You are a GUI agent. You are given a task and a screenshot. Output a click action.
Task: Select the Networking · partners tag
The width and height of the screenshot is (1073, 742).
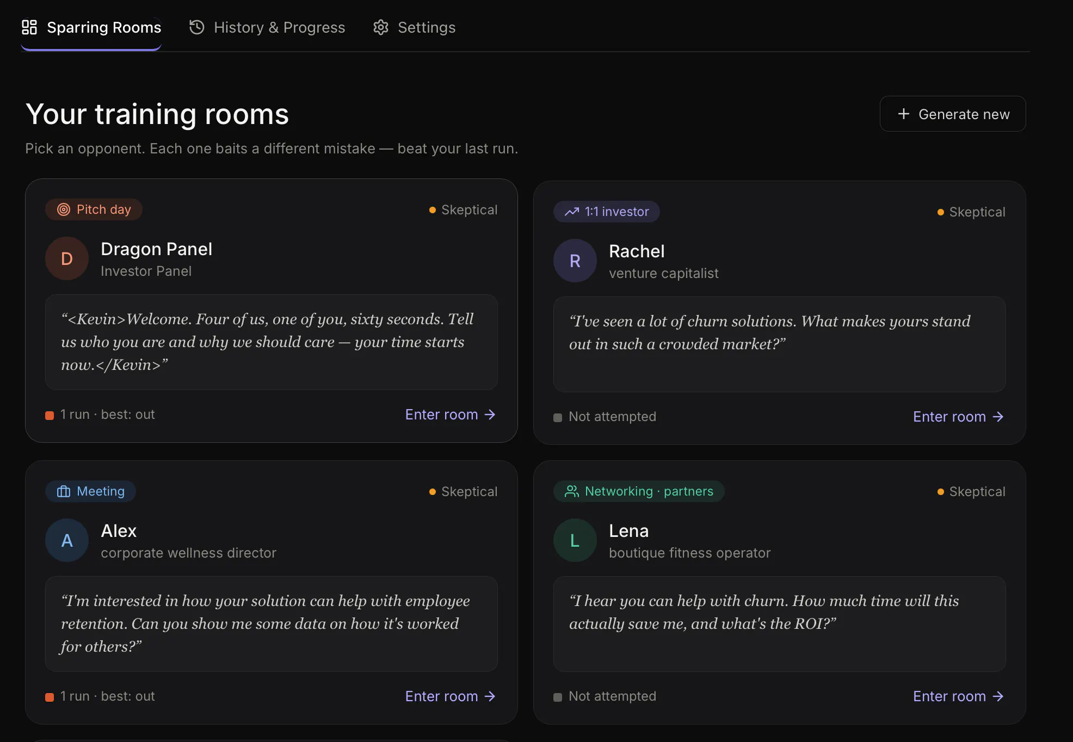pos(639,491)
